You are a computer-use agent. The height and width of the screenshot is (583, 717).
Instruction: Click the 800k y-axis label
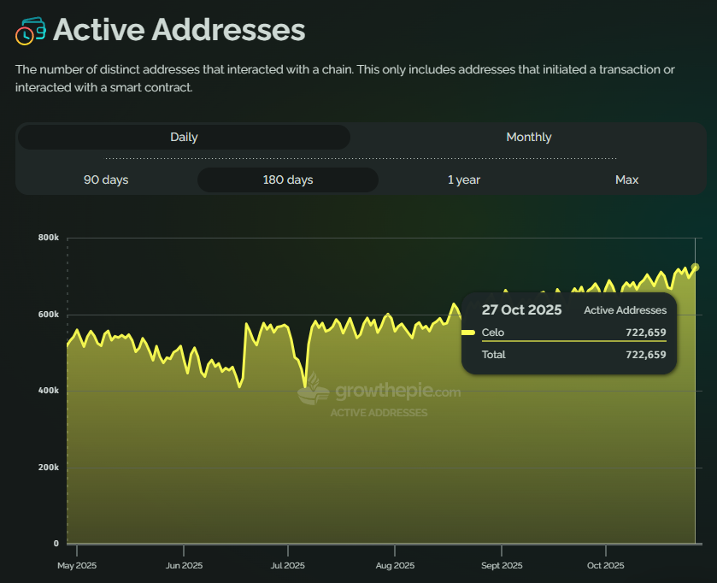tap(49, 238)
